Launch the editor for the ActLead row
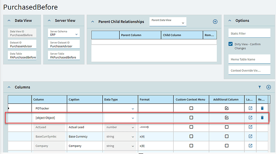This screenshot has width=276, height=154. pyautogui.click(x=250, y=127)
